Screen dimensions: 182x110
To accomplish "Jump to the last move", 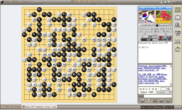I will [x=156, y=89].
